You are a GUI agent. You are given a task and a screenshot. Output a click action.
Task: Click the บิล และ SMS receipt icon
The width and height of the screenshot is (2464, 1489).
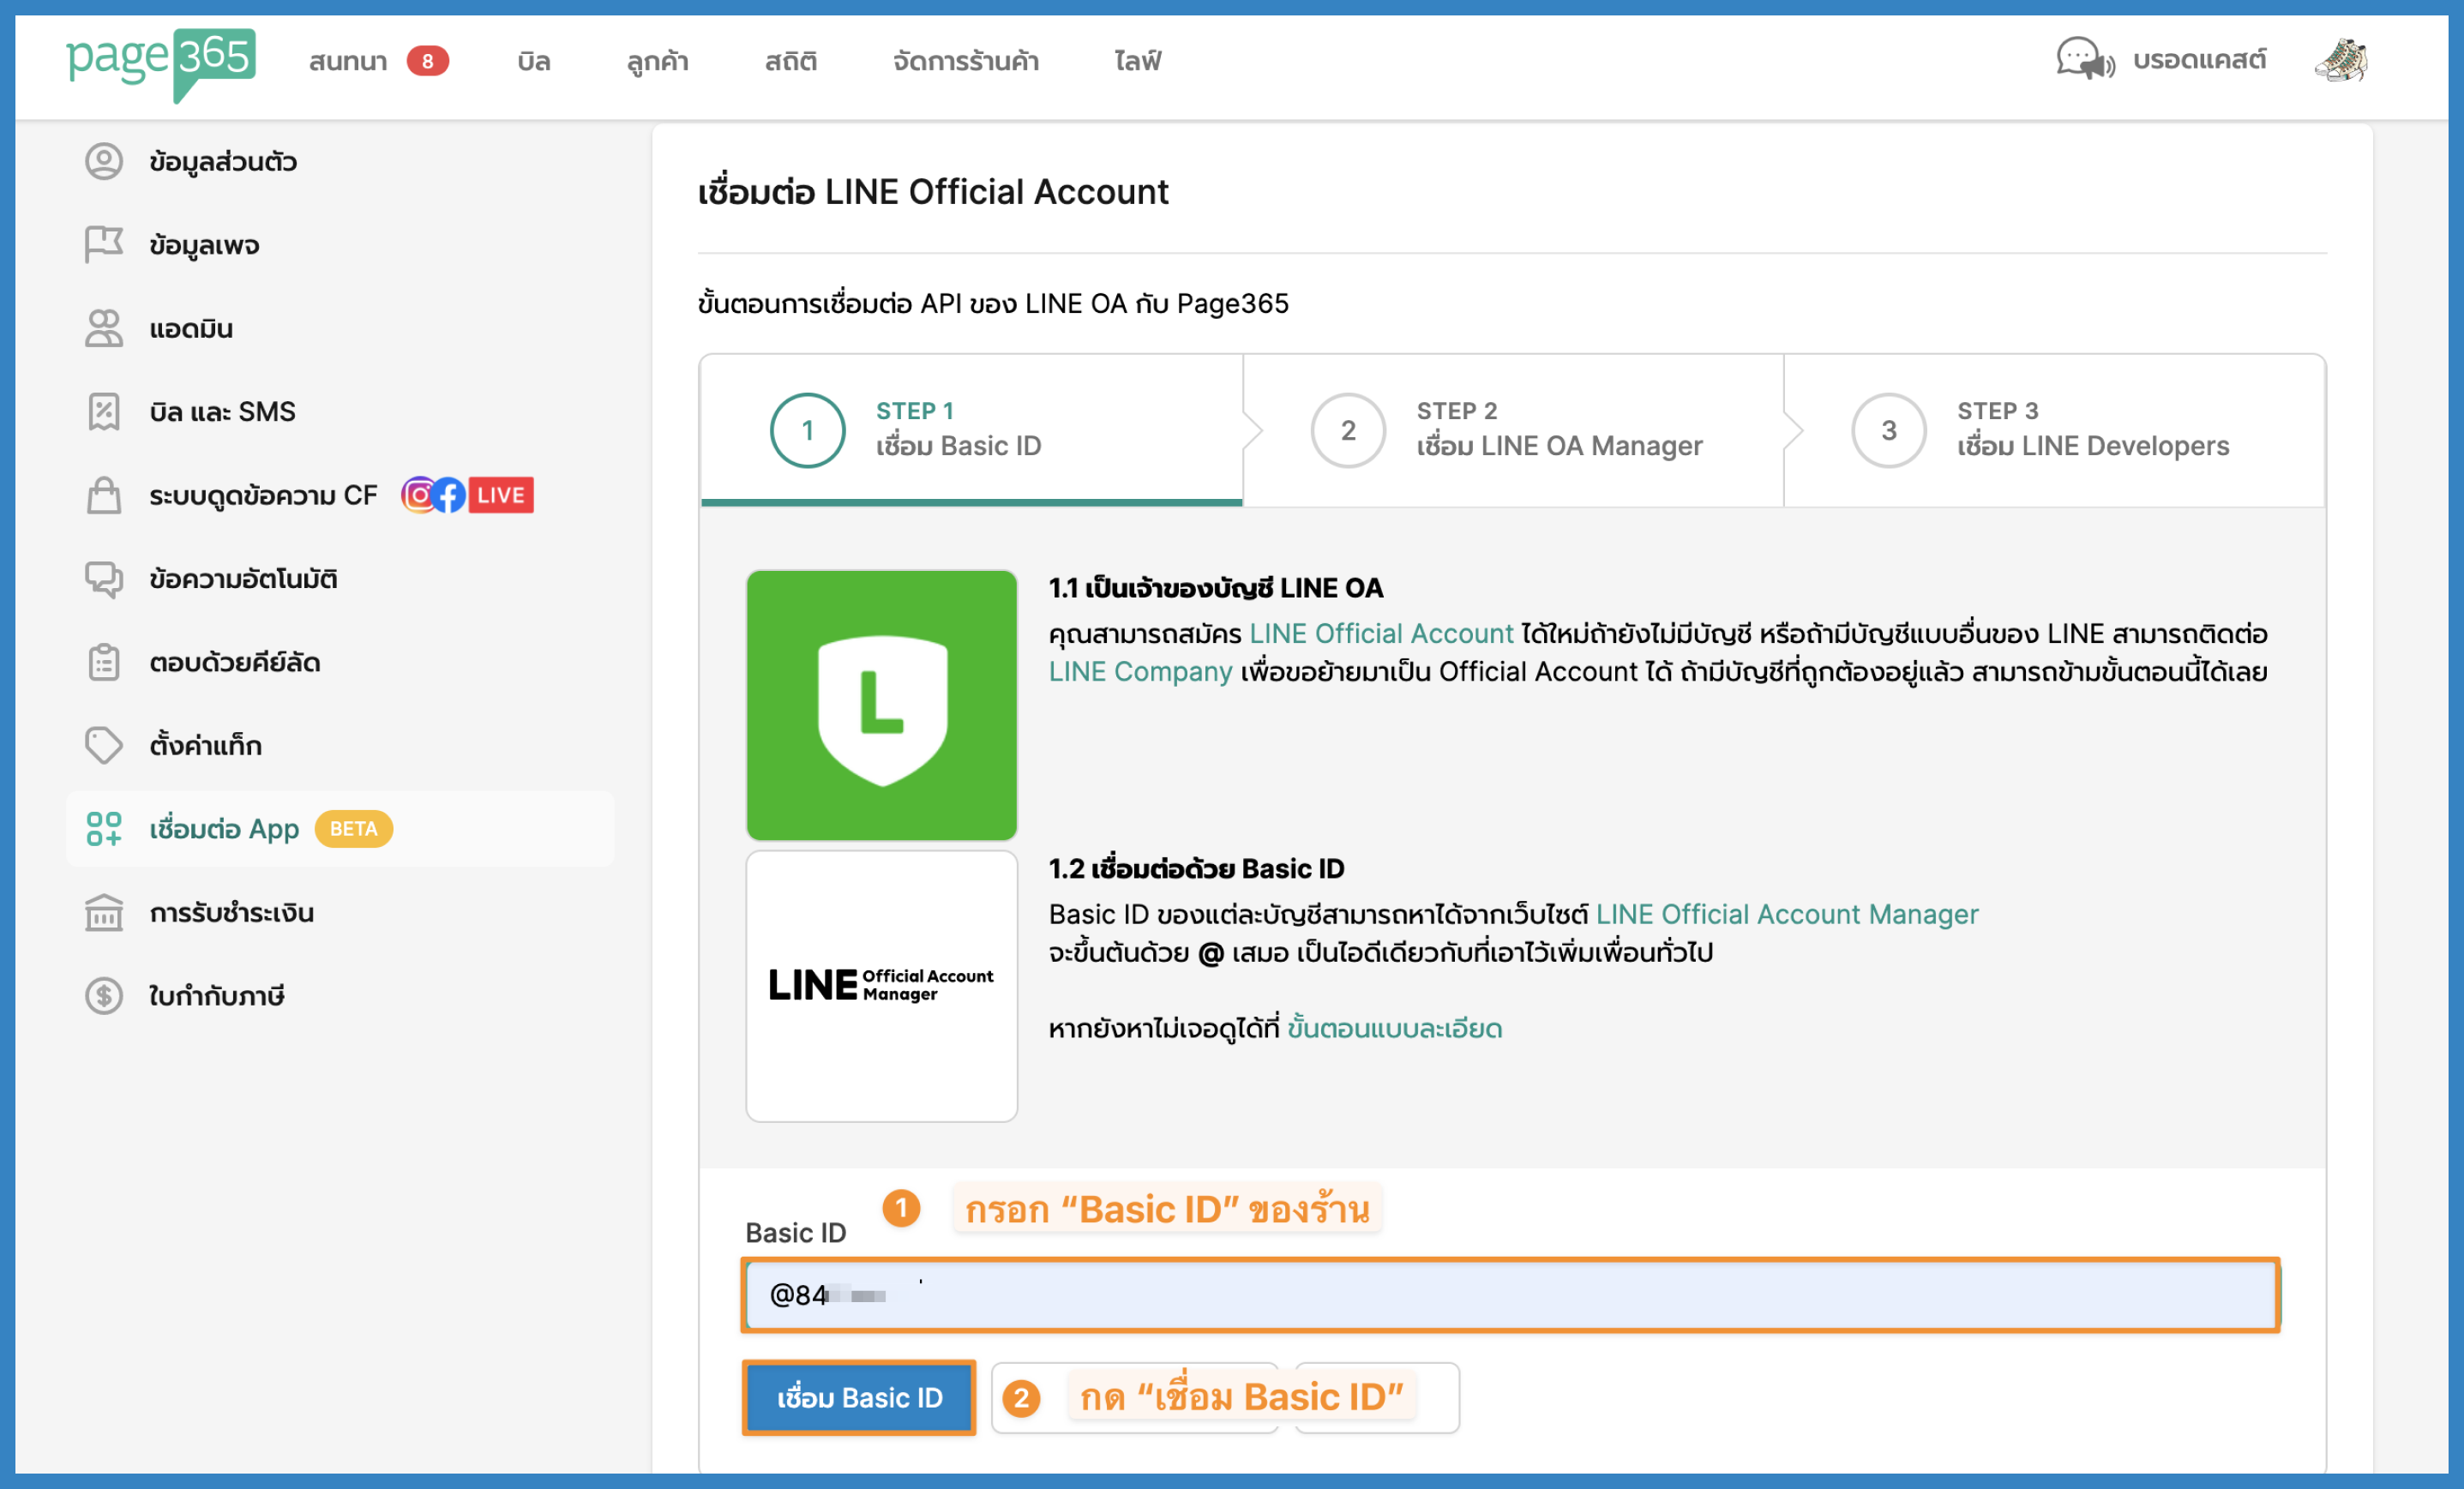pos(104,411)
